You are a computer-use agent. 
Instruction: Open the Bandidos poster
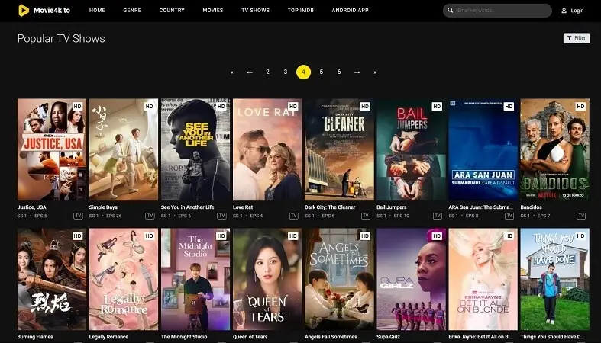tap(554, 149)
